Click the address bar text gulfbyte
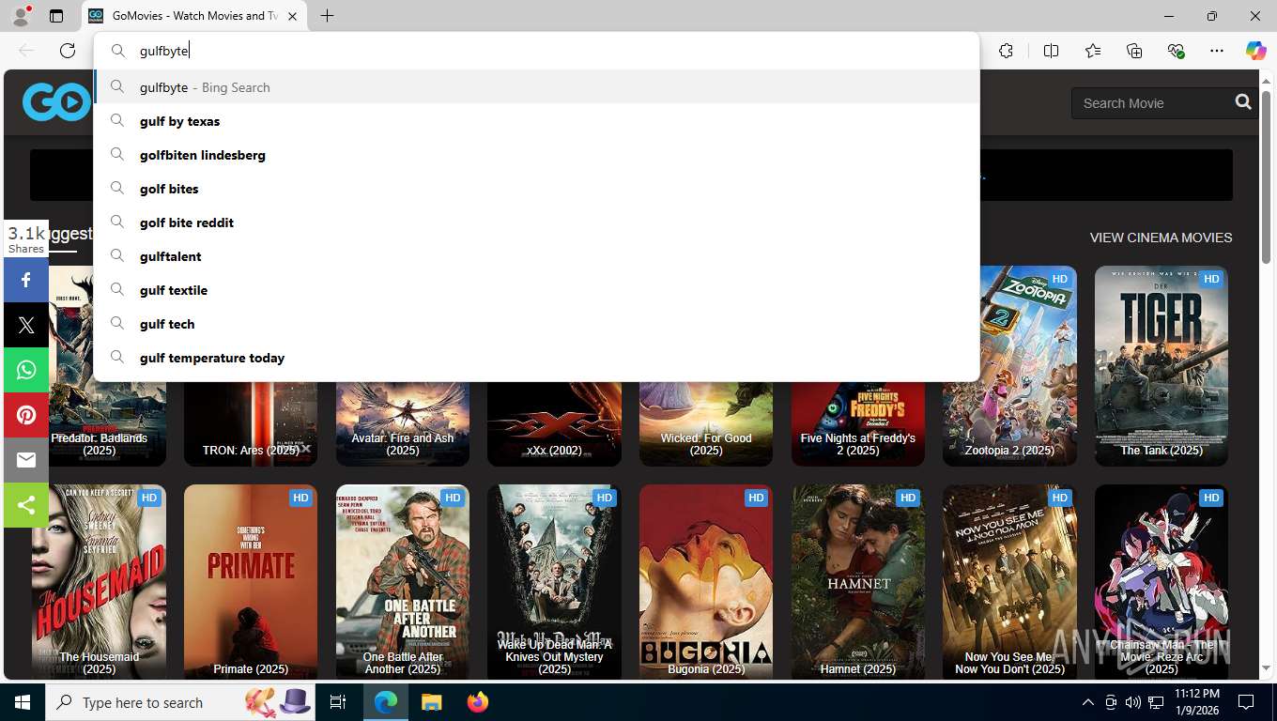1277x721 pixels. pyautogui.click(x=163, y=51)
